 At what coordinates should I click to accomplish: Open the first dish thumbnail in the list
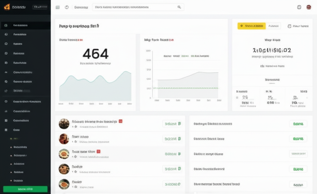[x=64, y=124]
